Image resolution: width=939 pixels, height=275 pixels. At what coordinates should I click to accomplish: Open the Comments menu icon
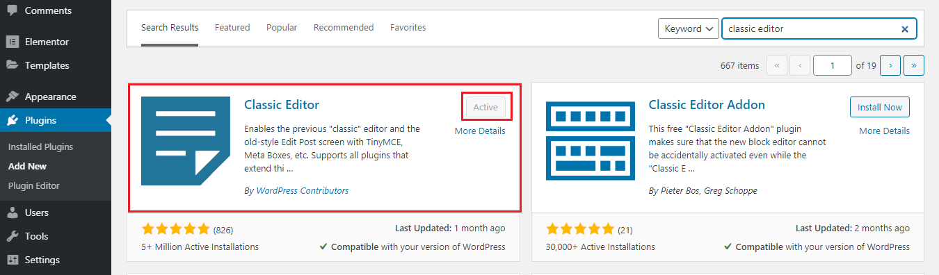pos(13,10)
